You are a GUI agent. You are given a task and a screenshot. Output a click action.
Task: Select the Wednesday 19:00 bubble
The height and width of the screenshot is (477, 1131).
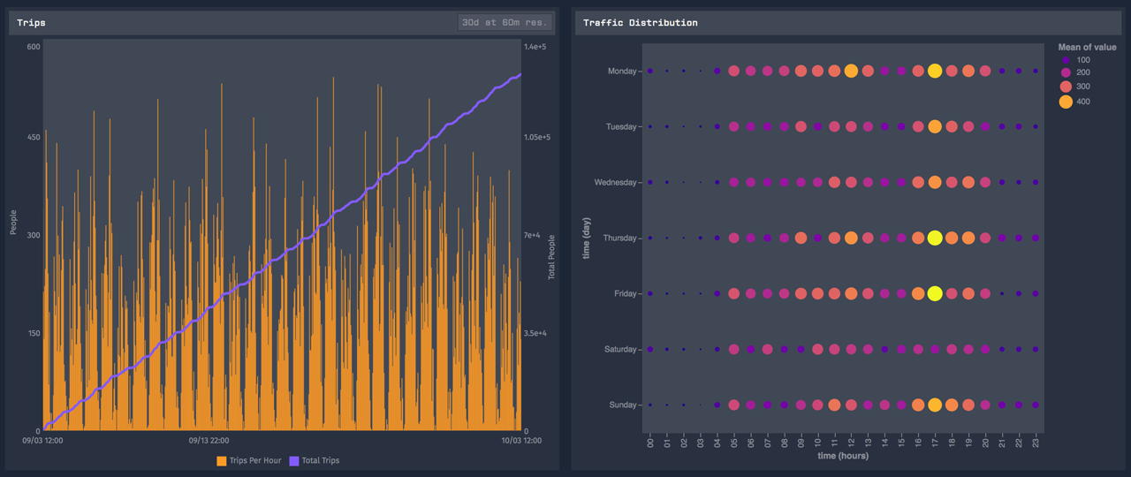968,182
